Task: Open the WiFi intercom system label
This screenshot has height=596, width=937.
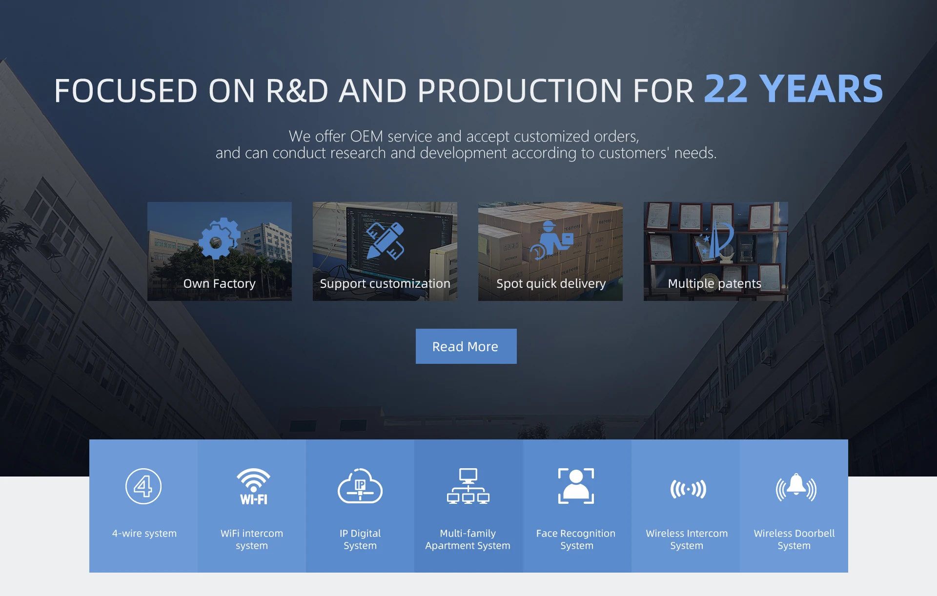Action: (251, 539)
